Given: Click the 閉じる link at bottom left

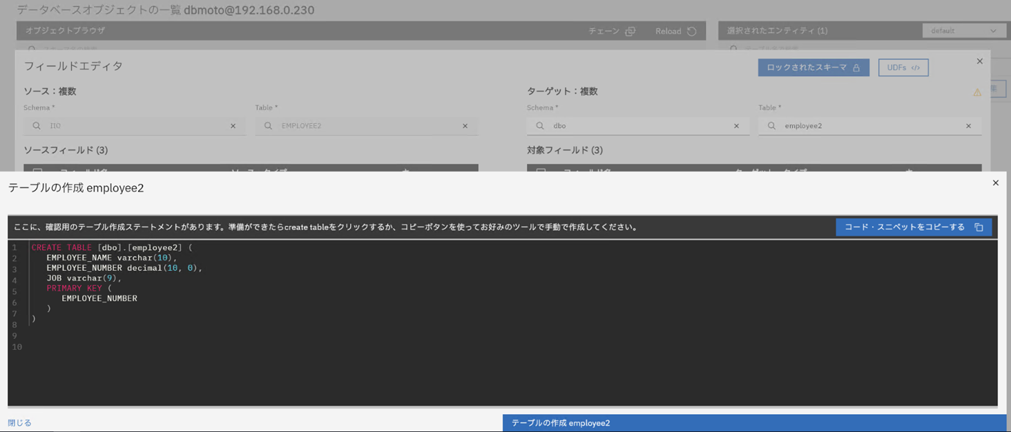Looking at the screenshot, I should click(19, 423).
